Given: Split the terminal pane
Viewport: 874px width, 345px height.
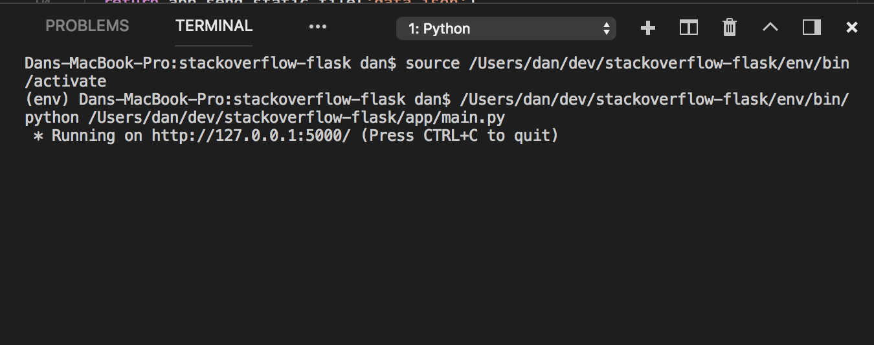Looking at the screenshot, I should (x=688, y=28).
